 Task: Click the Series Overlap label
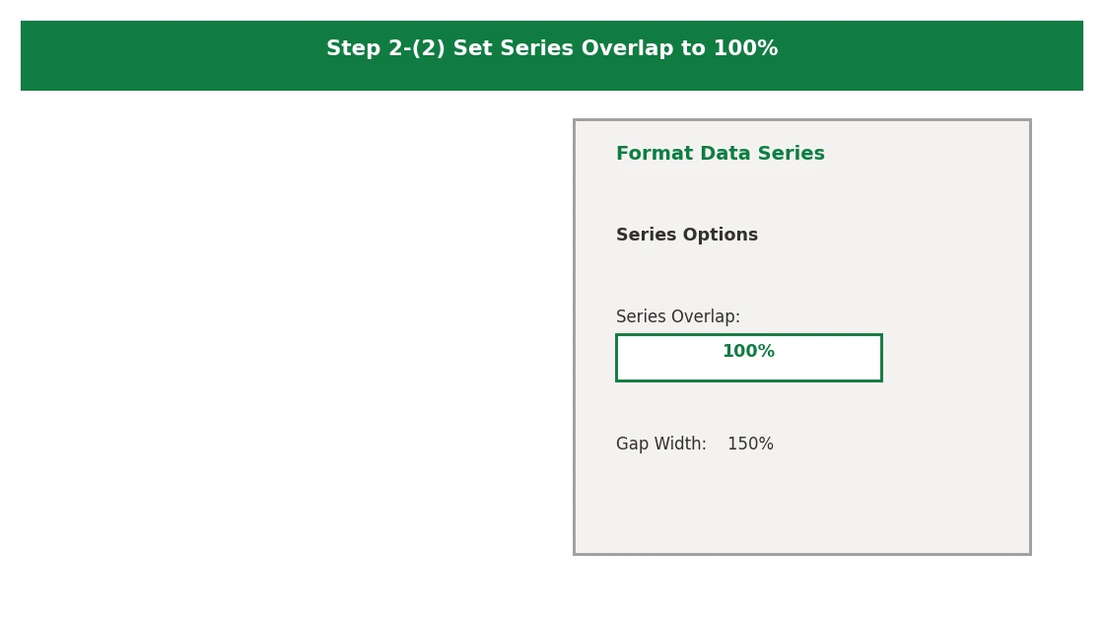pyautogui.click(x=677, y=316)
